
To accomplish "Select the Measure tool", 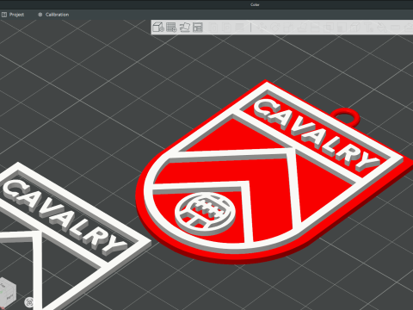I will click(x=395, y=28).
